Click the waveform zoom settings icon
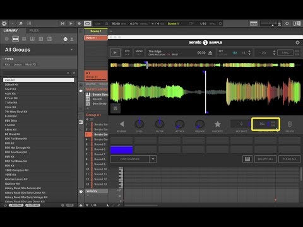Image resolution: width=303 pixels, height=227 pixels. [116, 108]
